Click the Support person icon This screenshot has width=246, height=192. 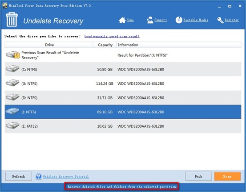click(x=150, y=20)
